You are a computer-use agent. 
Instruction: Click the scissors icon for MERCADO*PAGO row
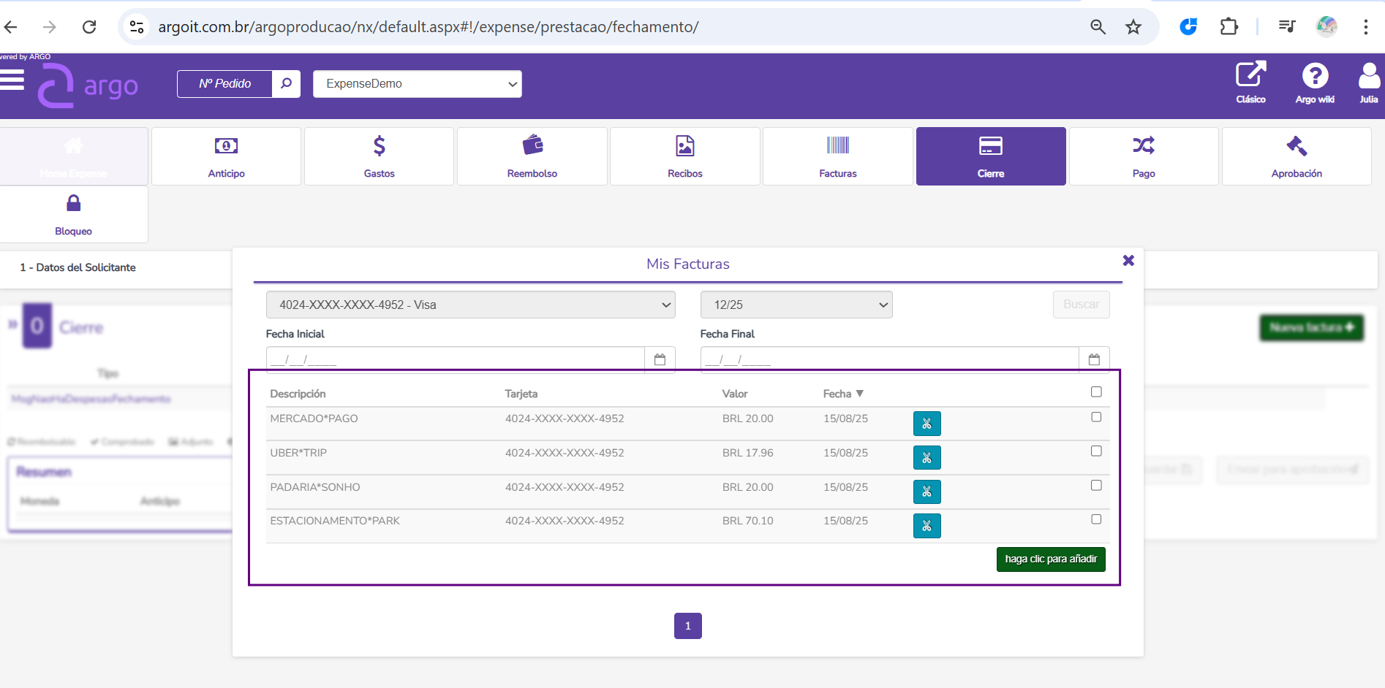(927, 424)
